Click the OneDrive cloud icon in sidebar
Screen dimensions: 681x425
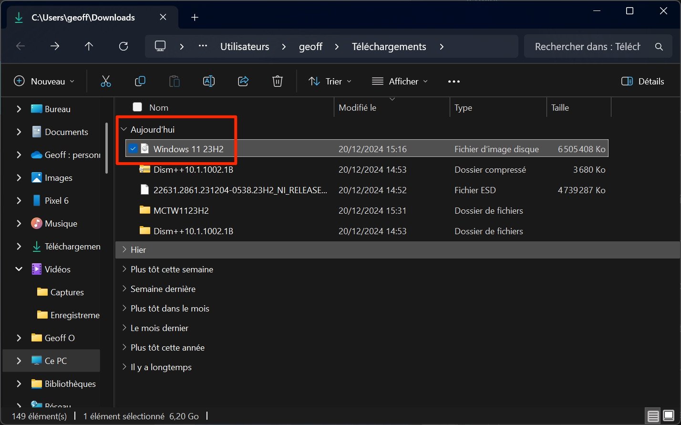pyautogui.click(x=37, y=155)
